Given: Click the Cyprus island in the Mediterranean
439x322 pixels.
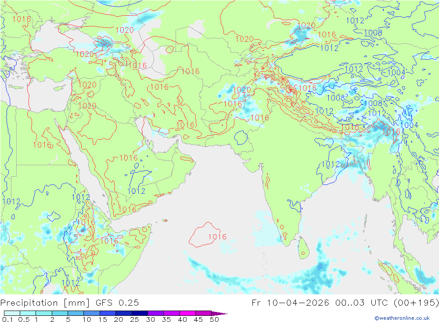Looking at the screenshot, I should pos(59,88).
